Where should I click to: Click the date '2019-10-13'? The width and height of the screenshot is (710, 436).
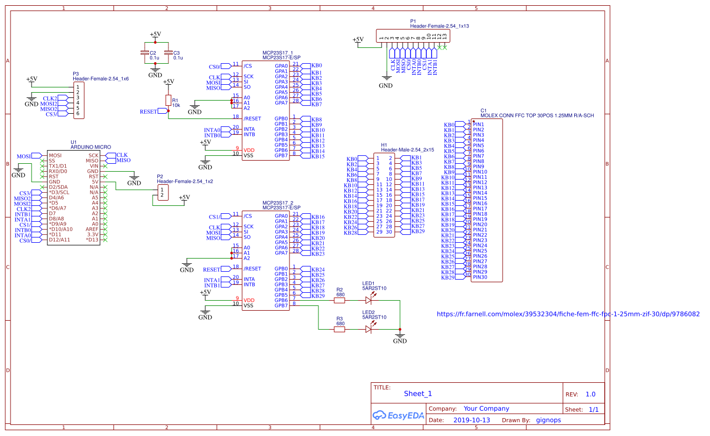(472, 420)
